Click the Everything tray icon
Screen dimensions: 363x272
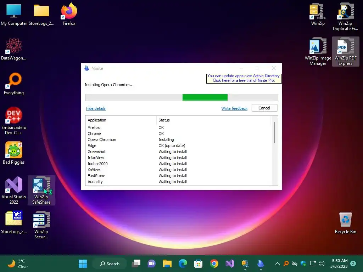(286, 263)
